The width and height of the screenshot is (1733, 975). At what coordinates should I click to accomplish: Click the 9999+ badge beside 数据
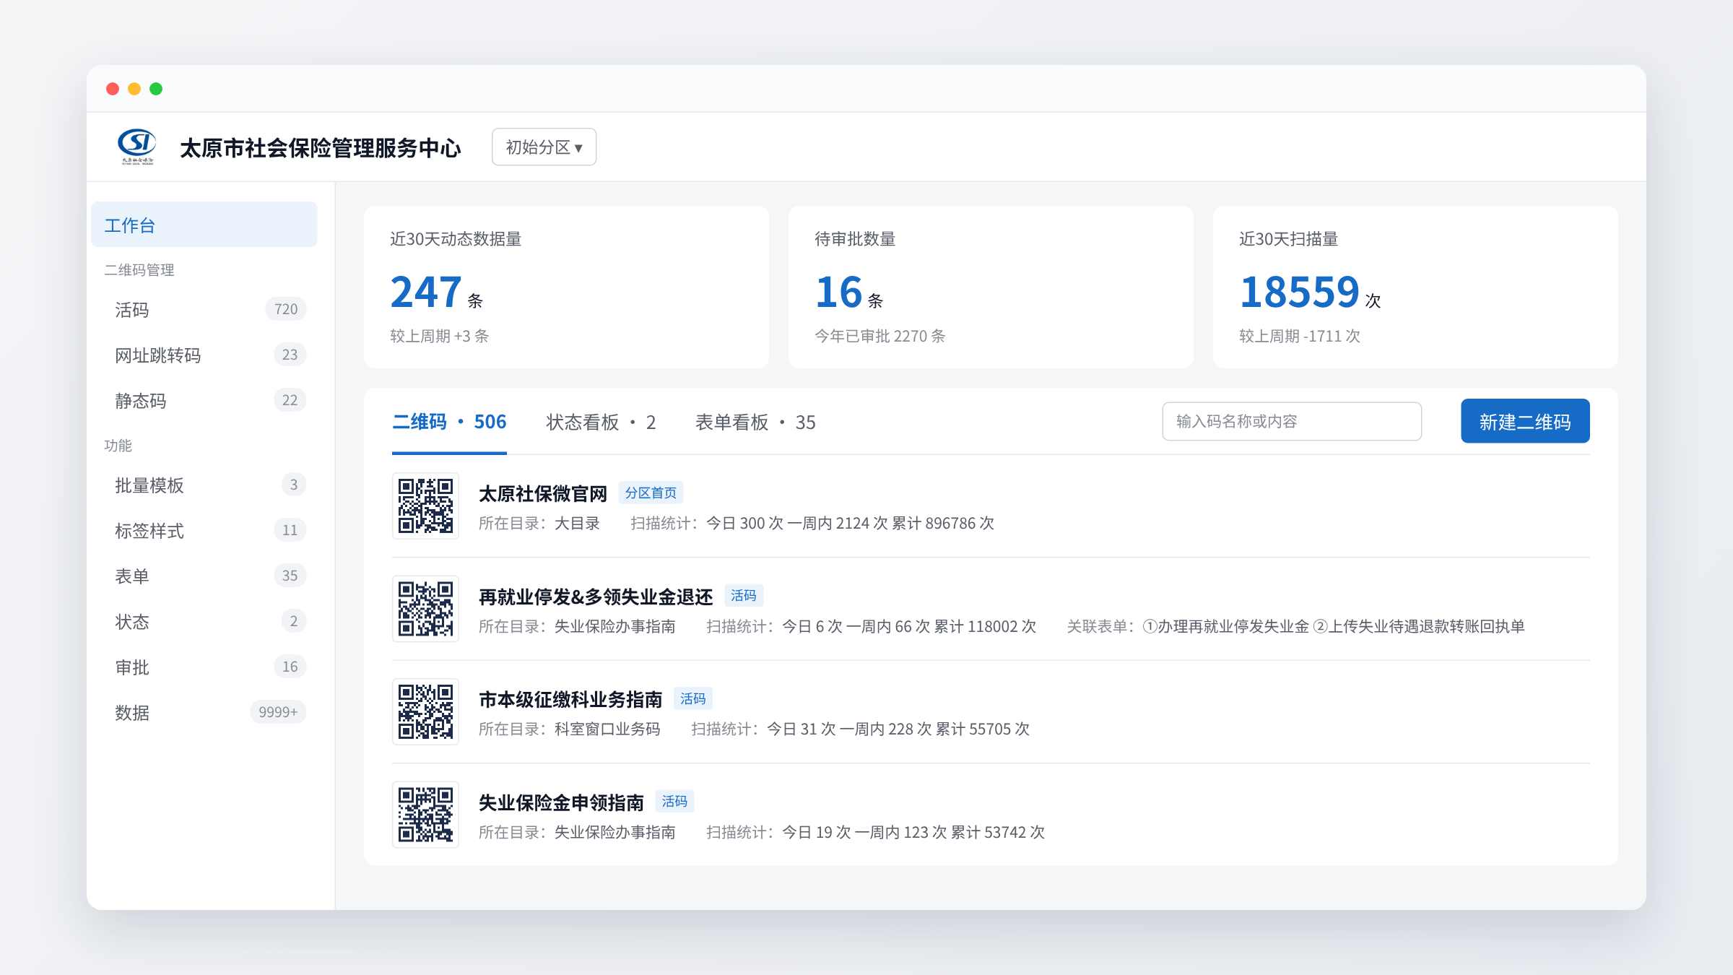point(278,712)
